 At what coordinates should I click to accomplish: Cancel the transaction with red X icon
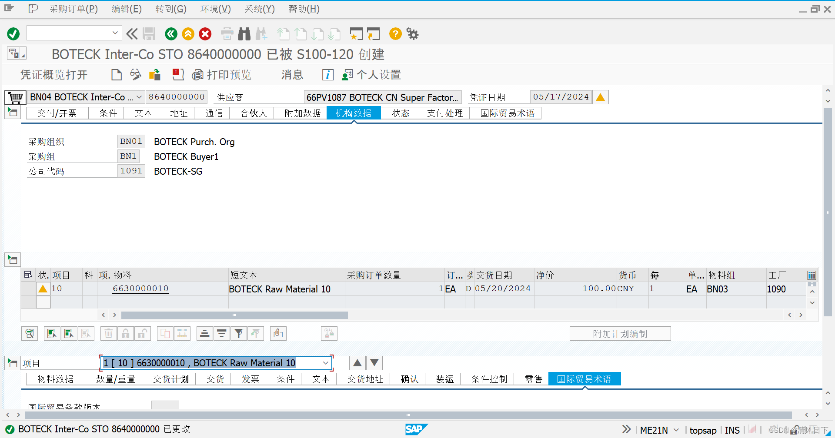click(x=205, y=34)
